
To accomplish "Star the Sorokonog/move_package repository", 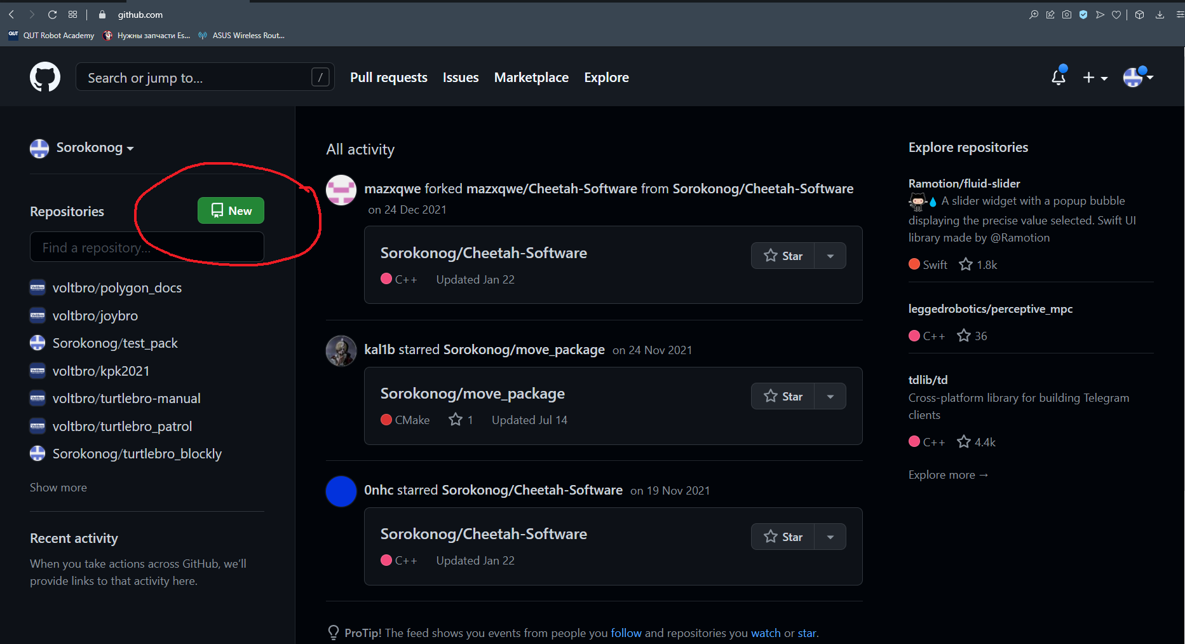I will [783, 396].
